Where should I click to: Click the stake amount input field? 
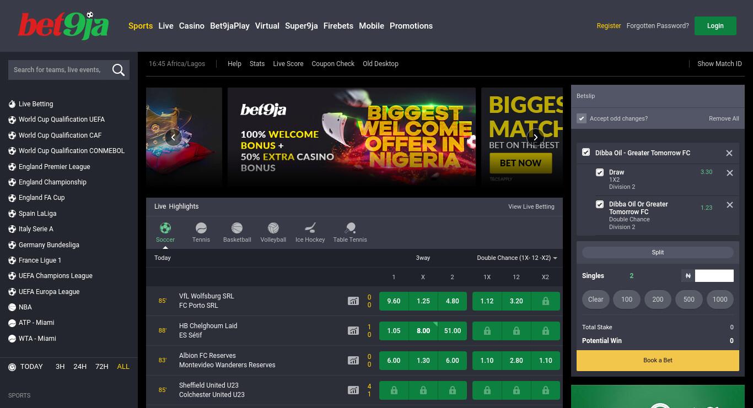click(714, 276)
